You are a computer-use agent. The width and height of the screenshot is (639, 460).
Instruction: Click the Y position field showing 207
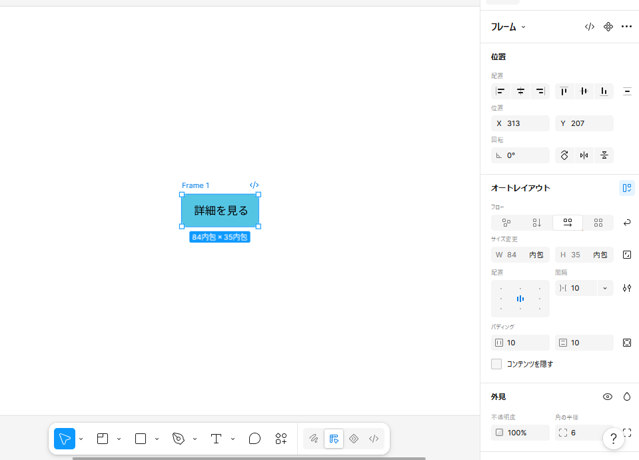[584, 123]
